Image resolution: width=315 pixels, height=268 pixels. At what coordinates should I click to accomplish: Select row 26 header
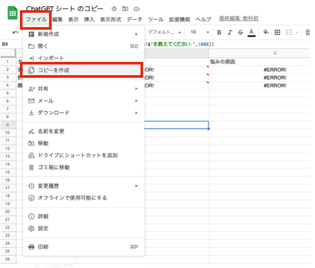point(8,259)
